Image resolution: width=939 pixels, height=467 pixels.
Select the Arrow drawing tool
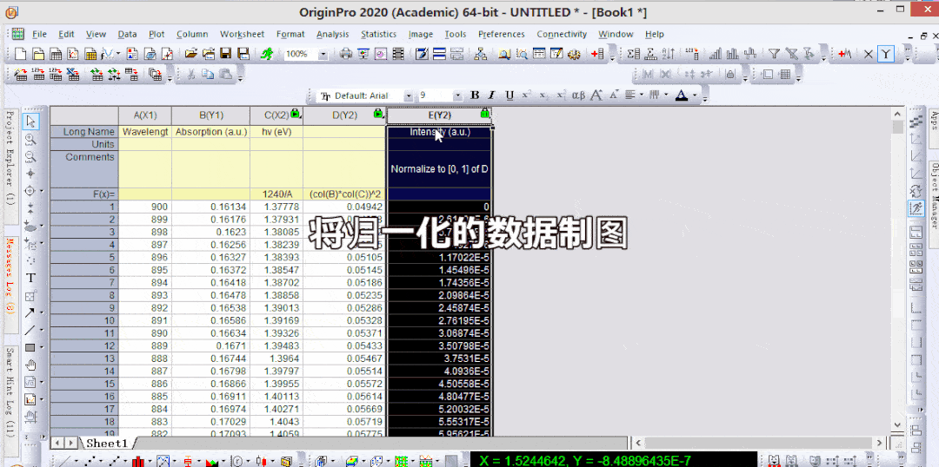click(30, 312)
